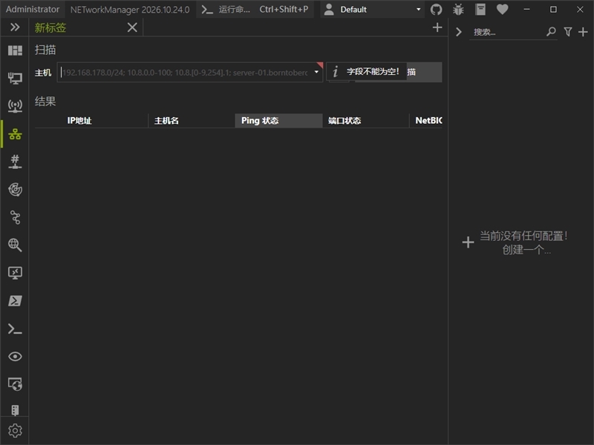594x445 pixels.
Task: Open the DNS Lookup globe-search icon
Action: tap(15, 245)
